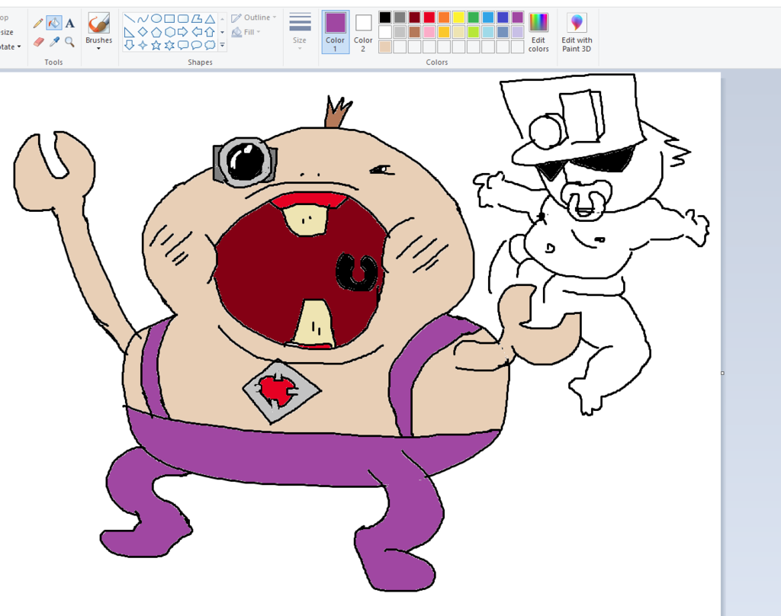Pick the Pentagon shape
The image size is (781, 616).
[x=156, y=32]
